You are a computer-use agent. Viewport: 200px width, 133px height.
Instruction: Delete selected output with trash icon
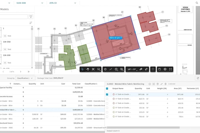(166, 84)
